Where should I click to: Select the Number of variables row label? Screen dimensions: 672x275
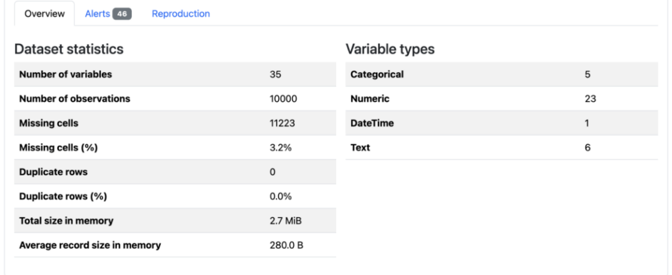coord(65,74)
